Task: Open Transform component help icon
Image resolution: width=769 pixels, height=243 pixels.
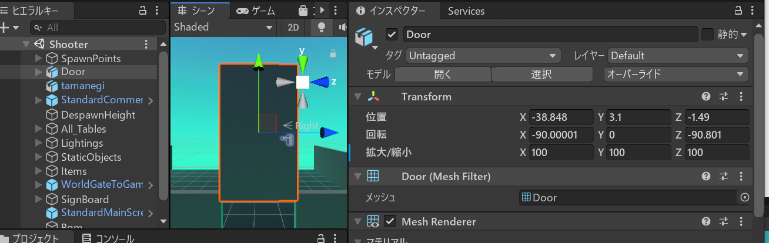Action: (x=706, y=97)
